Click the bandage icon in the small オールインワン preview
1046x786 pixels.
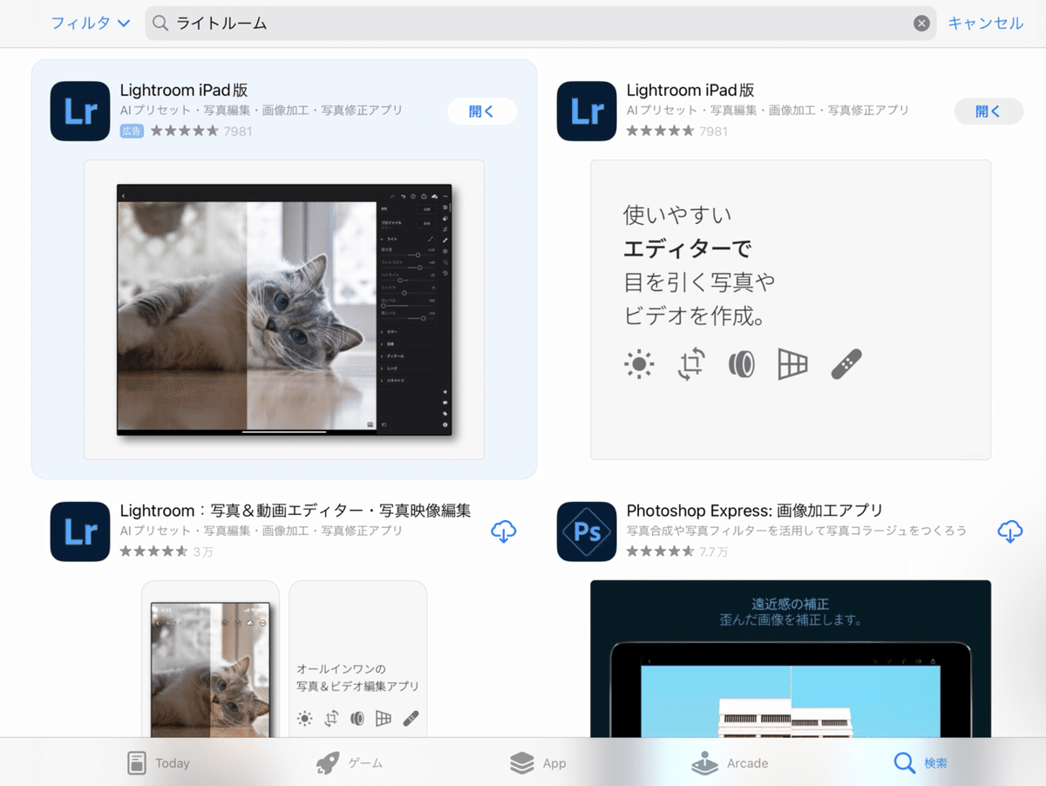pyautogui.click(x=411, y=719)
